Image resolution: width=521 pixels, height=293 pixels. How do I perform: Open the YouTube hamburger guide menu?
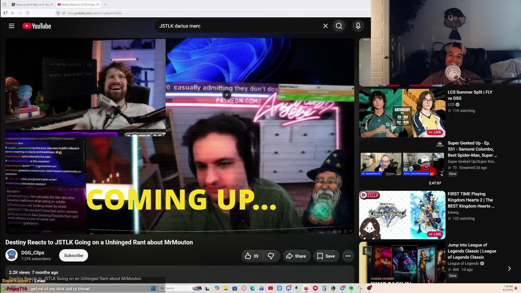[x=11, y=26]
